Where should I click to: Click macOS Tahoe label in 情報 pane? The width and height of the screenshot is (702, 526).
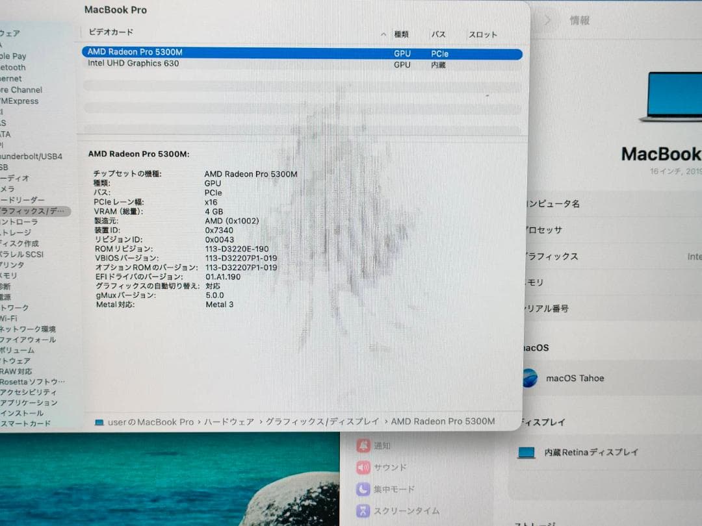pyautogui.click(x=575, y=379)
